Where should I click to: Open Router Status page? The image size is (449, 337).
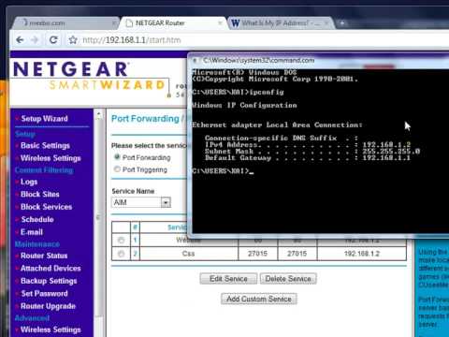(44, 256)
